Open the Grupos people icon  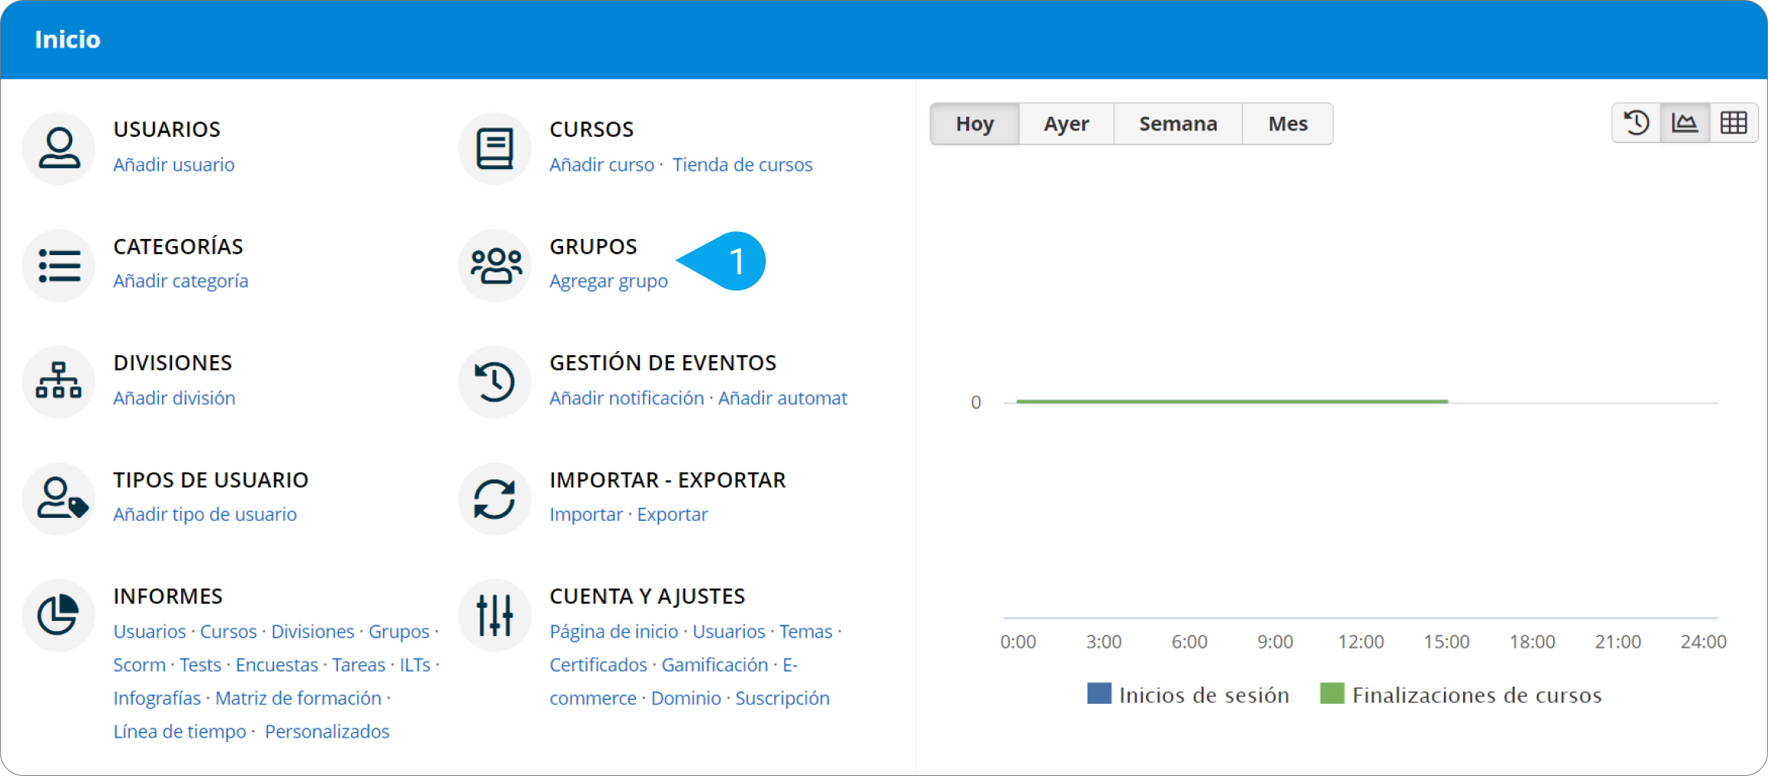(495, 265)
